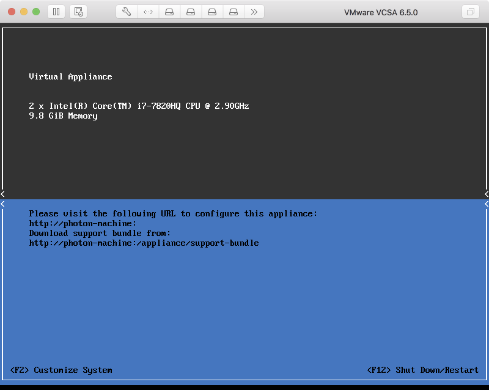The width and height of the screenshot is (489, 390).
Task: Click the first hard disk icon
Action: point(169,12)
